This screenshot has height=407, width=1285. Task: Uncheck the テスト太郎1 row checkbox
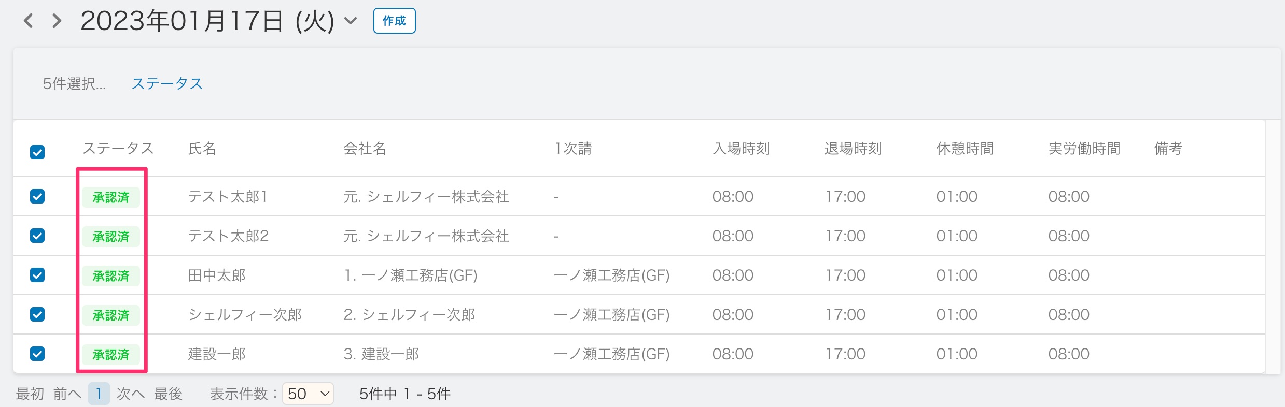click(x=37, y=197)
